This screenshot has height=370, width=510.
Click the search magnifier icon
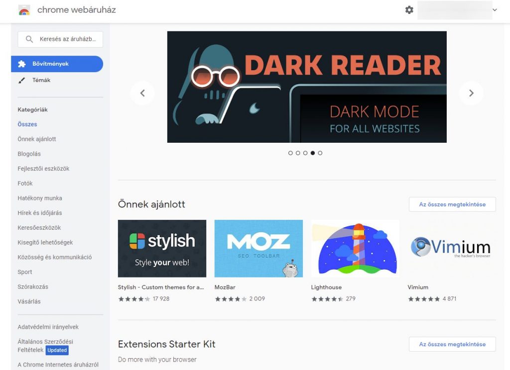point(29,39)
